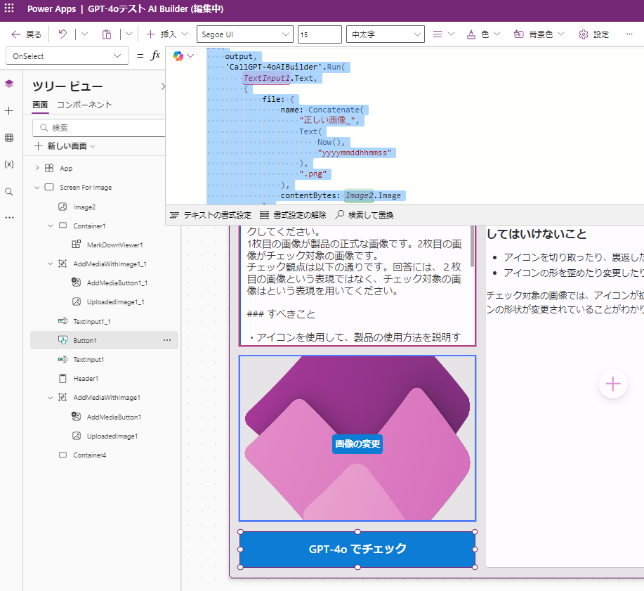Collapse the AddMediaWithImage1 node
The width and height of the screenshot is (644, 591).
(x=51, y=398)
